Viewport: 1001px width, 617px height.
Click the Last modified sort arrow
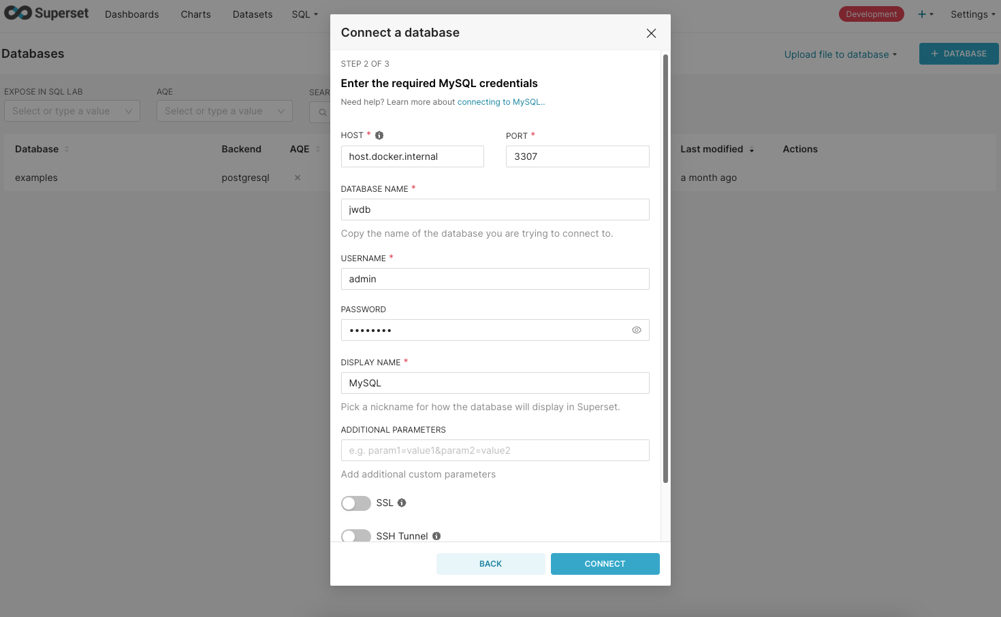point(752,150)
